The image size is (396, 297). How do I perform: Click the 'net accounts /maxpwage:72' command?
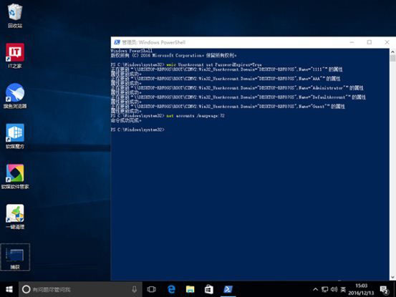click(x=195, y=116)
